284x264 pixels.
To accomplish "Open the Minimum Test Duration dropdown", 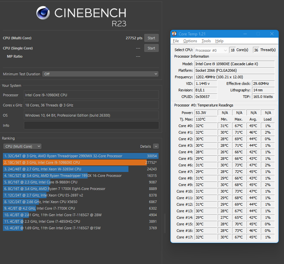I will [x=100, y=74].
